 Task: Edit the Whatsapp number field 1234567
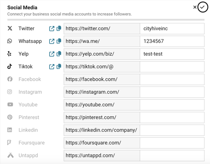pyautogui.click(x=172, y=41)
